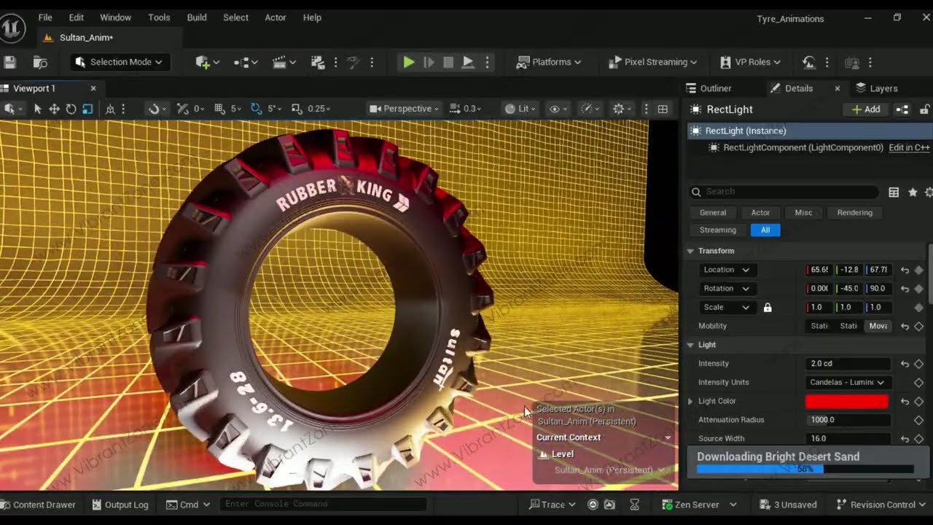Screen dimensions: 933x525
Task: Select the Movable mobility option
Action: tap(878, 326)
